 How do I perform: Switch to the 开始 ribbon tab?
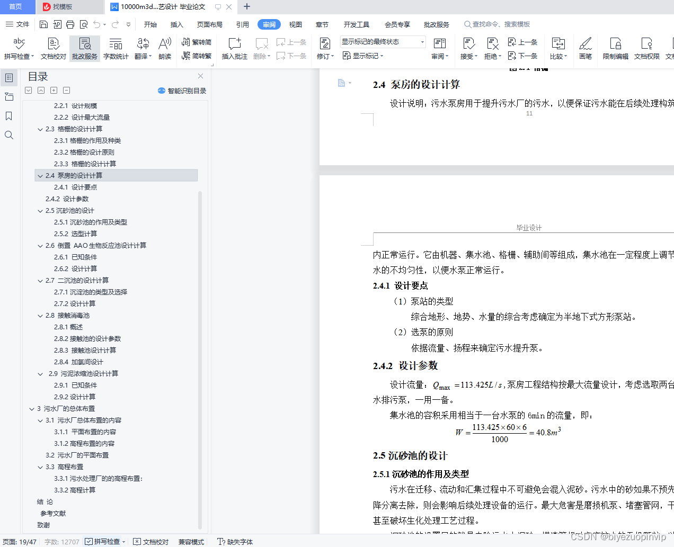150,24
